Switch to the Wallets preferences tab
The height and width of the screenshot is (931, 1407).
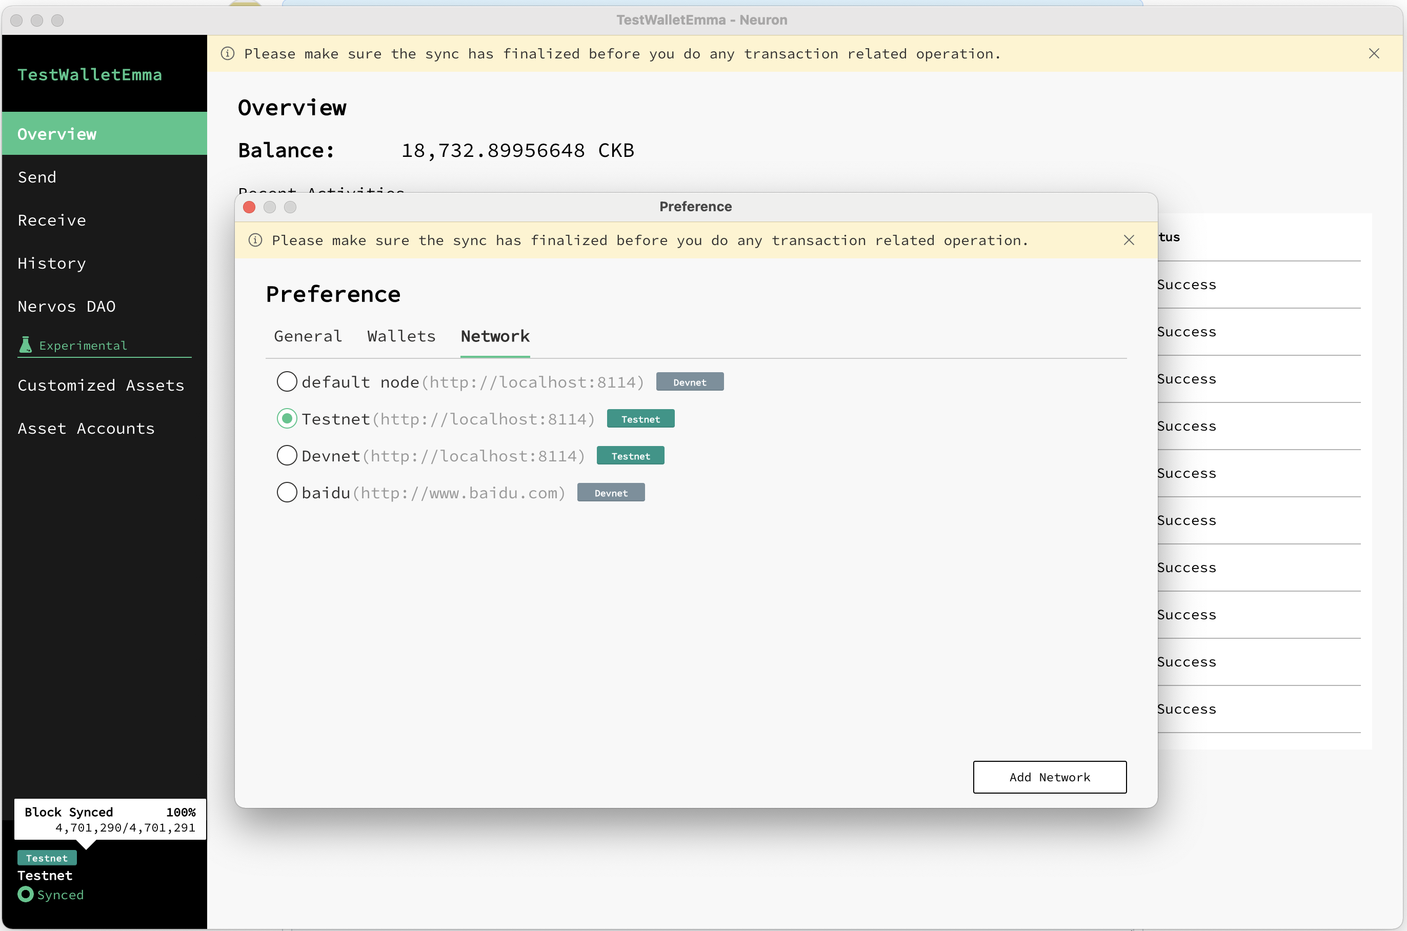coord(401,336)
